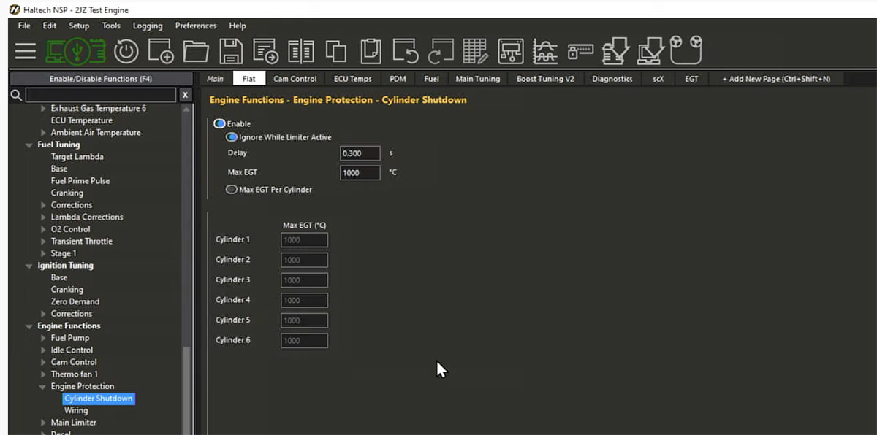Expand the Stage 1 node
Image resolution: width=877 pixels, height=435 pixels.
coord(44,253)
